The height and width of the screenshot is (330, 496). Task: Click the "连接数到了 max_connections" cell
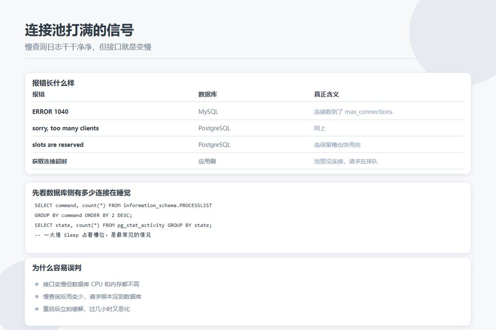tap(353, 111)
